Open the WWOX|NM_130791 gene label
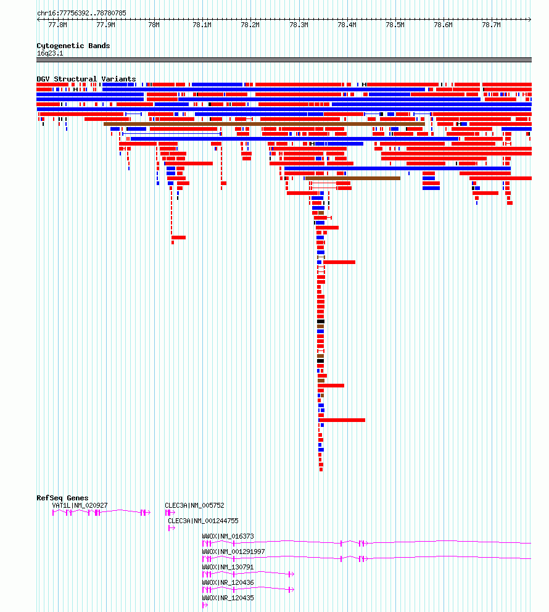 228,567
